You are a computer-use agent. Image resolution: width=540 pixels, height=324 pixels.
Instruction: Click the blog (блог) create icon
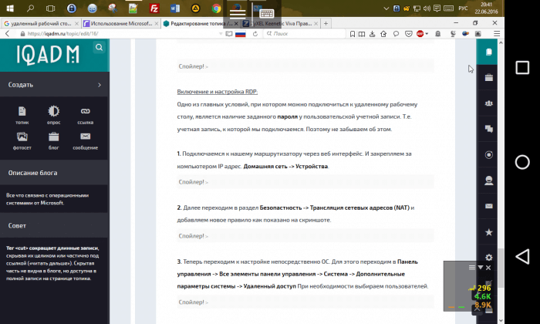point(53,137)
